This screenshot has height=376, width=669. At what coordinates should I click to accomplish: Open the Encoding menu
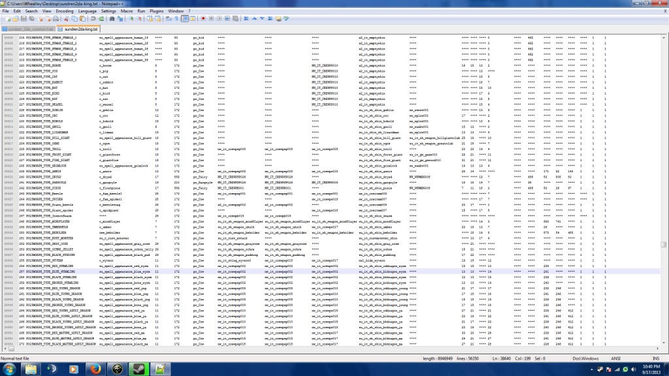[65, 11]
